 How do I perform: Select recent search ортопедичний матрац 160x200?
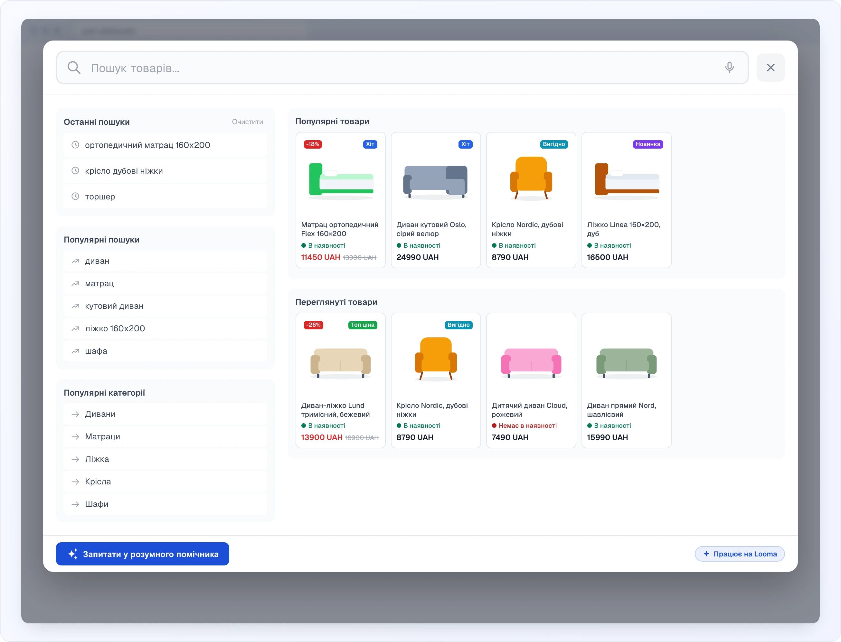click(165, 145)
